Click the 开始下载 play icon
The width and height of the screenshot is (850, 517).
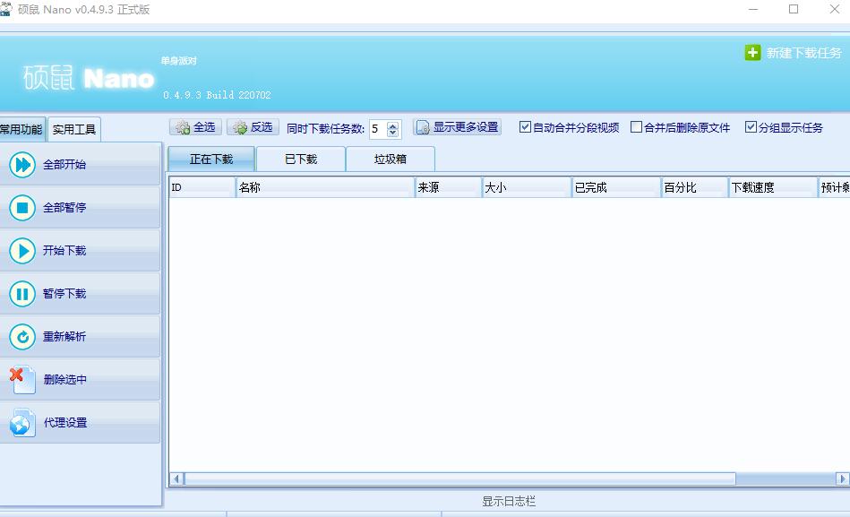tap(22, 251)
